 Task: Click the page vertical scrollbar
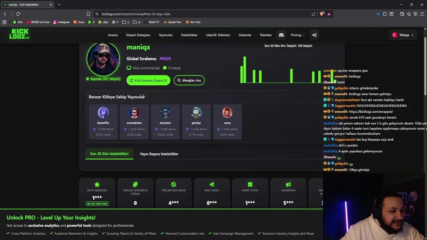coord(425,67)
